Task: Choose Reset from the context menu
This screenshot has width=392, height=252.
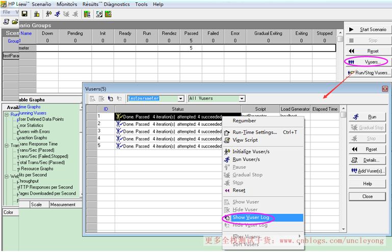Action: pos(263,190)
